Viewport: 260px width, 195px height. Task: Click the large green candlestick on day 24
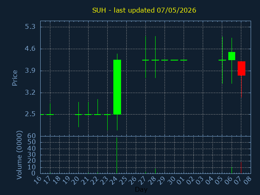[117, 87]
